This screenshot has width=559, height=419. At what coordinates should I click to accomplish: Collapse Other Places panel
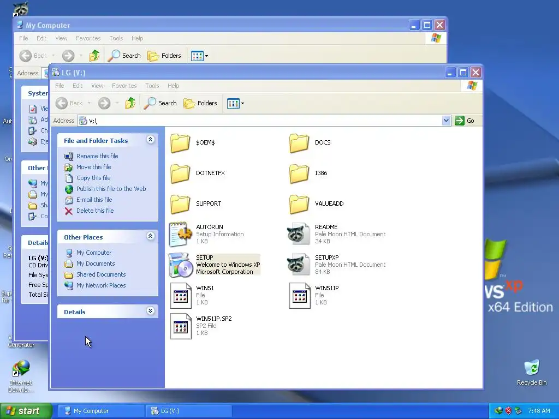coord(151,236)
